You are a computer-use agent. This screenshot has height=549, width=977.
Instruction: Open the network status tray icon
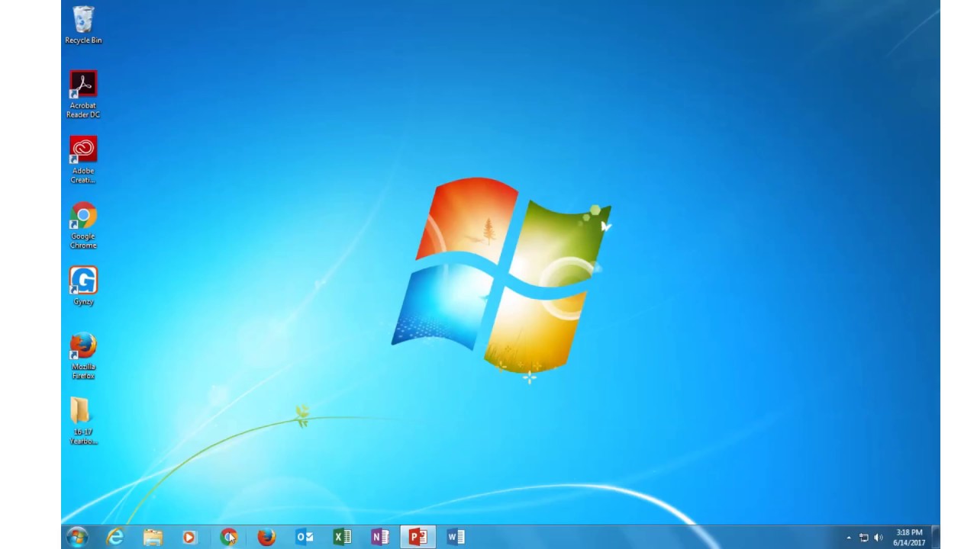pyautogui.click(x=864, y=538)
